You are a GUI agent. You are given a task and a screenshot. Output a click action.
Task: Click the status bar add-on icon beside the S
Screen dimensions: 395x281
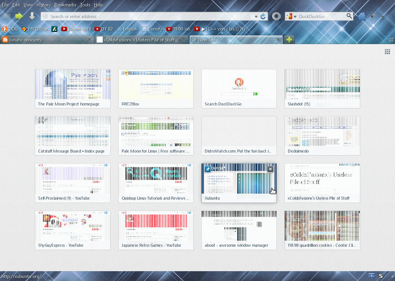click(x=371, y=275)
